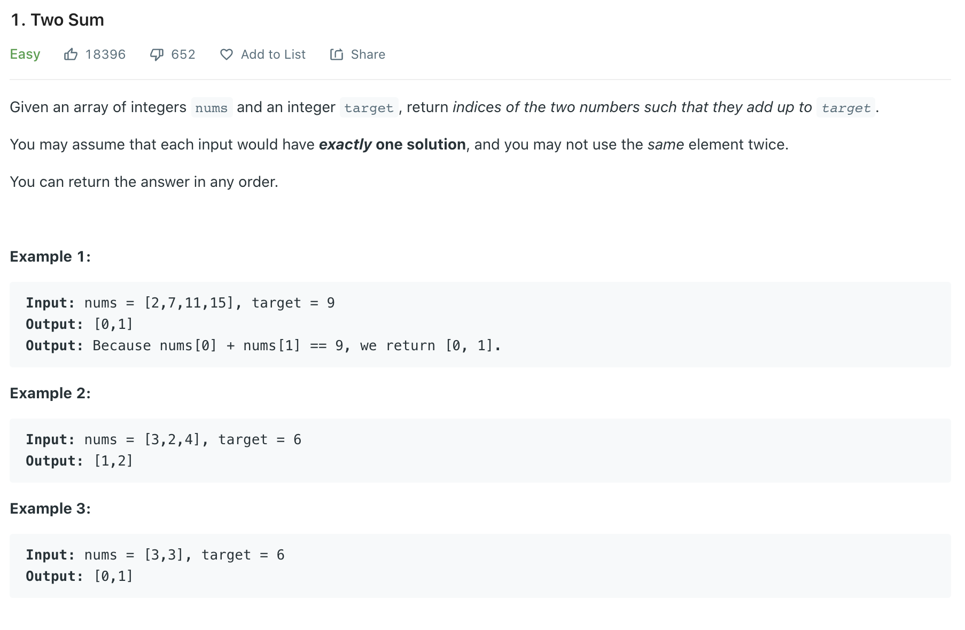Click the heart icon beside Add to List

[227, 54]
